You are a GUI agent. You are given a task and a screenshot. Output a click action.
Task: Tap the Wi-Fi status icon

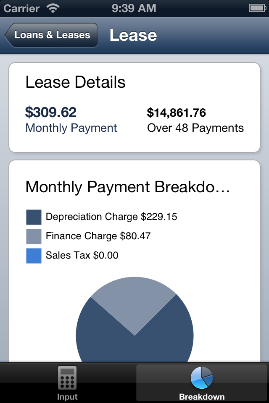[x=53, y=8]
